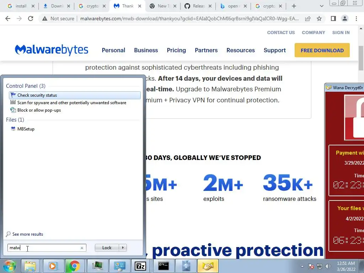The image size is (364, 273).
Task: Share this page via share icon
Action: coord(308,18)
